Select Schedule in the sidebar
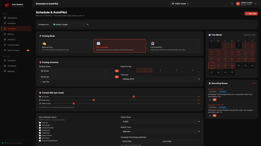 (16, 29)
